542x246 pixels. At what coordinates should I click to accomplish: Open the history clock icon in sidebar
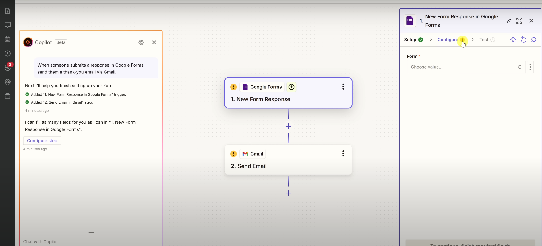point(8,53)
